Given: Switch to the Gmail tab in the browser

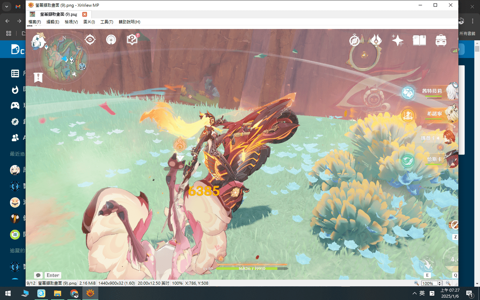Looking at the screenshot, I should tap(18, 7).
